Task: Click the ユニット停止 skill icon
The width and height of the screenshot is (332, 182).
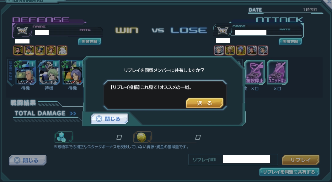Action: point(277,72)
